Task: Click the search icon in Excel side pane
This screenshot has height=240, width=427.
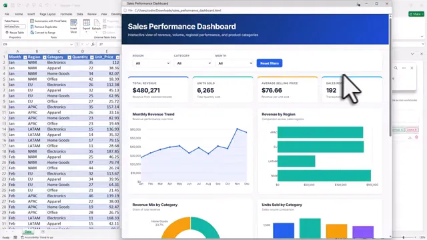Action: 396,68
